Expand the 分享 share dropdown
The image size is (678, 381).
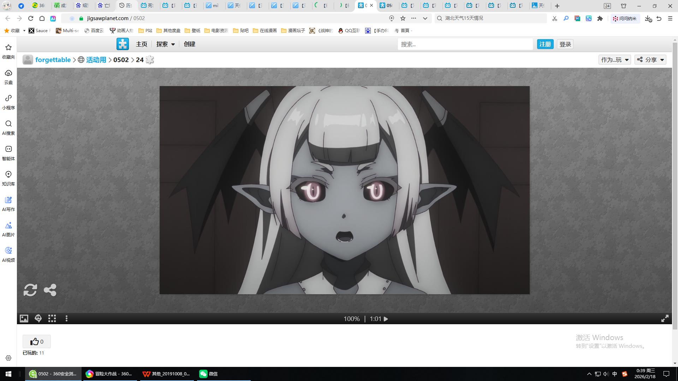click(650, 60)
